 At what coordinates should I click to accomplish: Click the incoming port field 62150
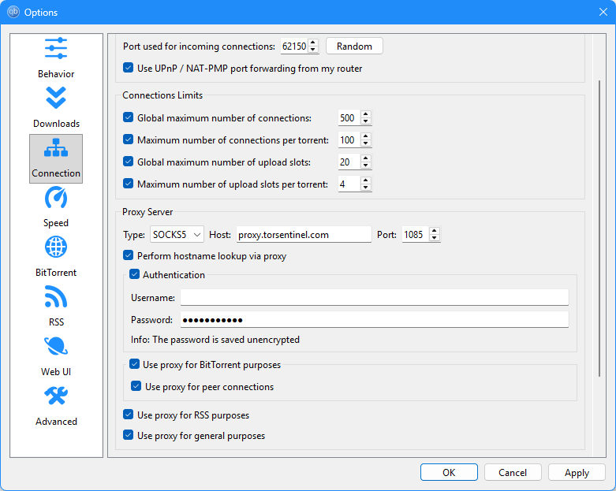294,46
